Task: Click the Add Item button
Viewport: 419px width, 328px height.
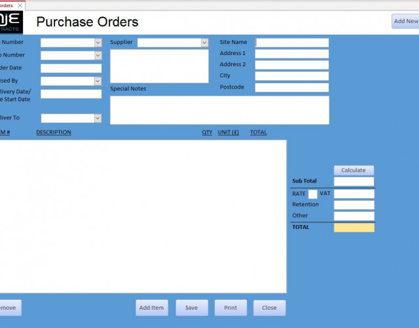Action: (152, 308)
